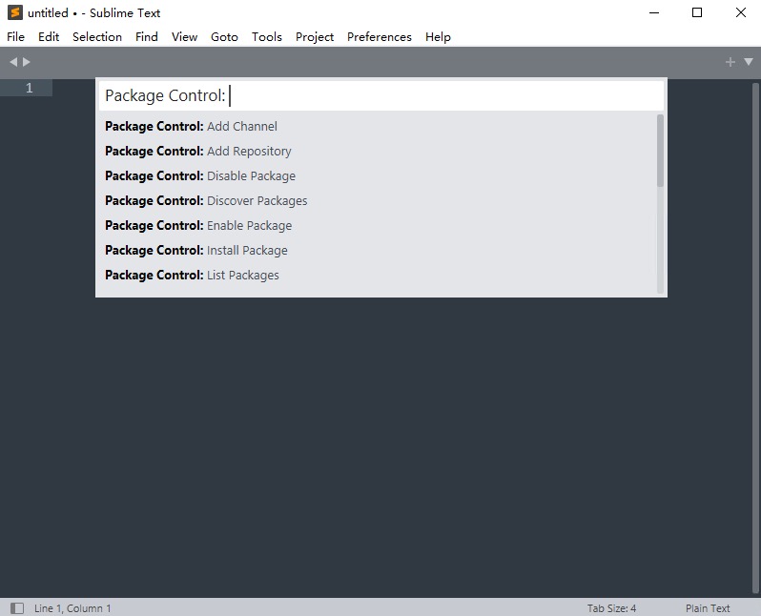Click the command palette input field
The height and width of the screenshot is (616, 761).
(381, 95)
